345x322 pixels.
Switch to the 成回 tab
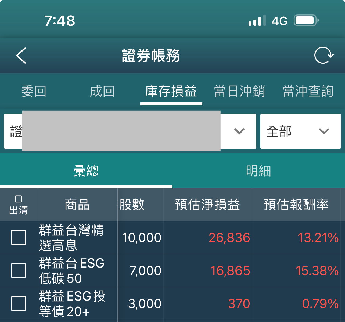click(x=102, y=91)
